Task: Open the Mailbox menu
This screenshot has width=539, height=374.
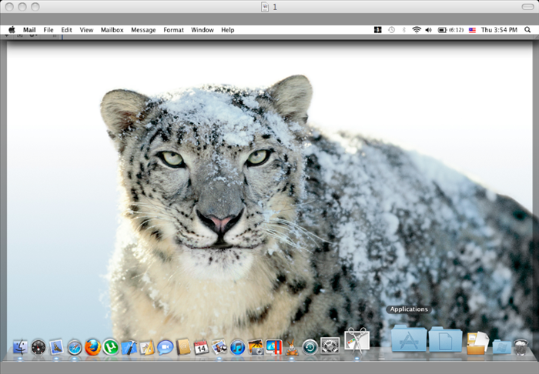Action: pos(112,30)
